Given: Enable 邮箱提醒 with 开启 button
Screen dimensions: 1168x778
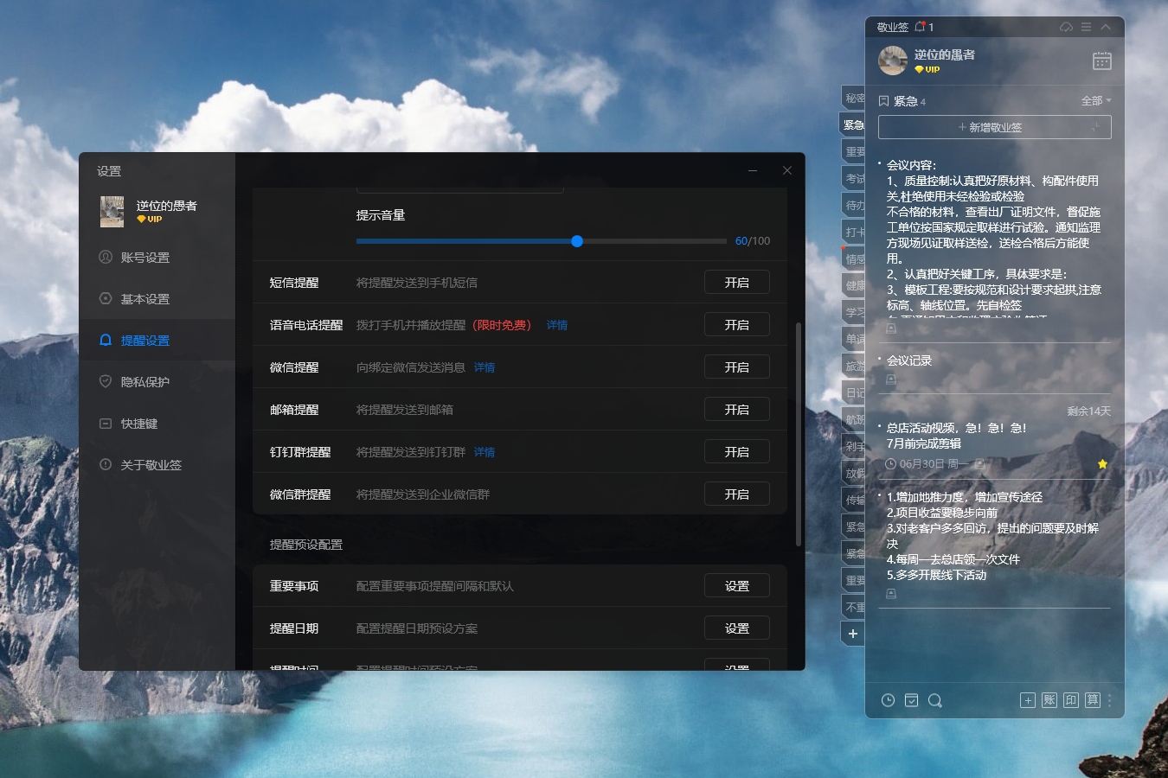Looking at the screenshot, I should [x=736, y=410].
